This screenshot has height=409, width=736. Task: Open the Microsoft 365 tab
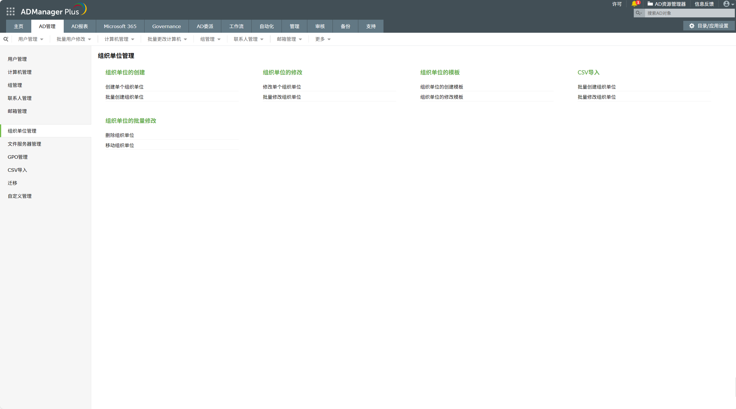(x=120, y=26)
